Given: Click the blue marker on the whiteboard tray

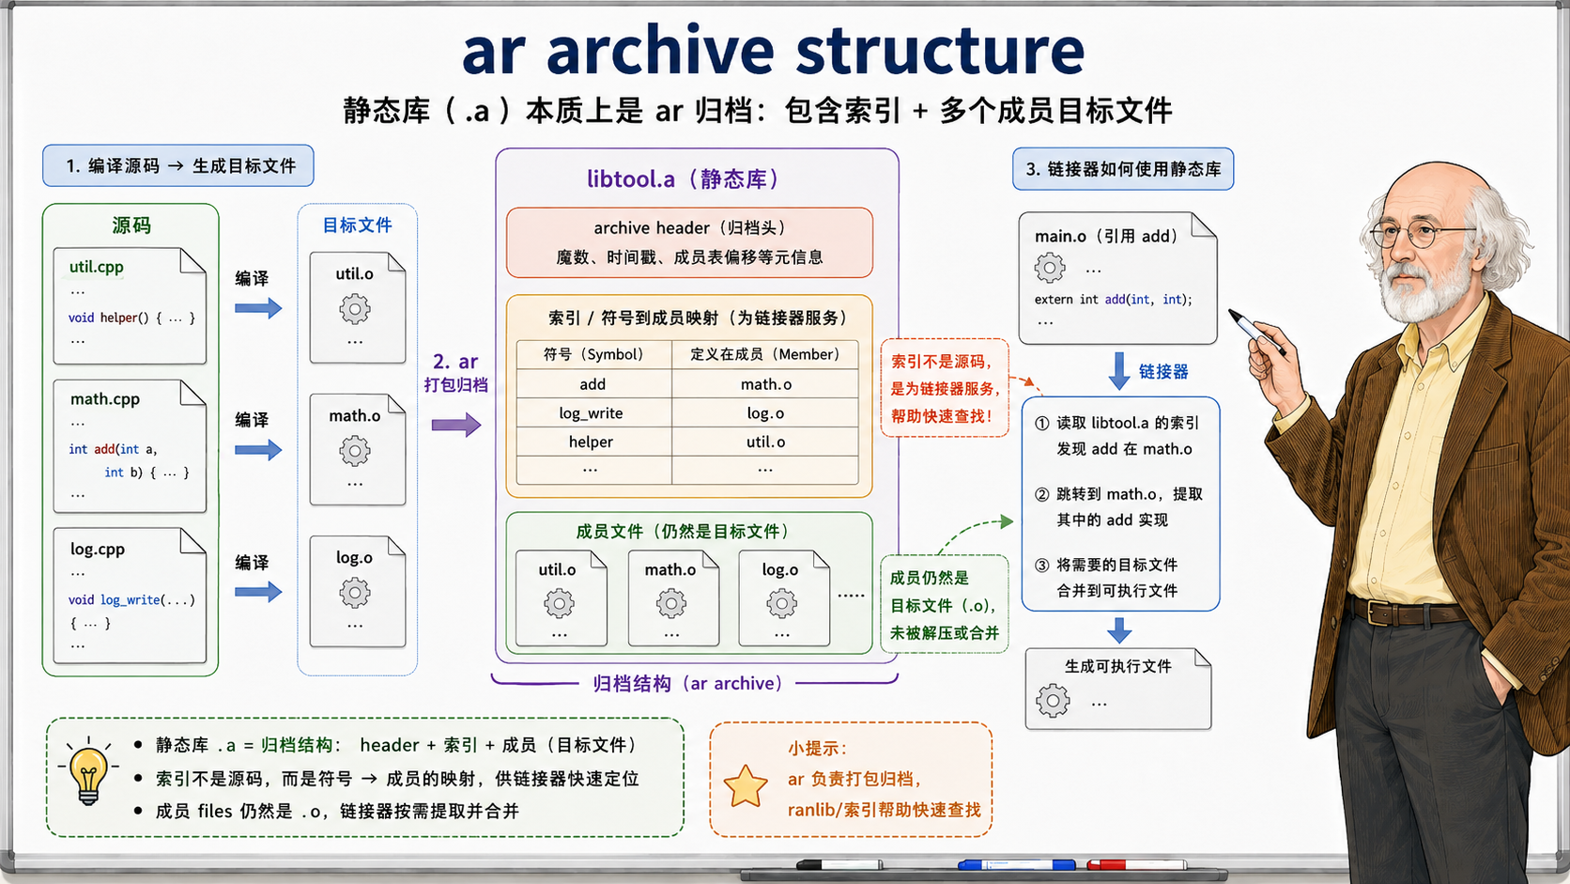Looking at the screenshot, I should point(1017,864).
